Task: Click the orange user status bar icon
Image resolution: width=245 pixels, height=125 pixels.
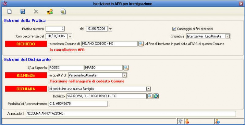Action: (187, 121)
